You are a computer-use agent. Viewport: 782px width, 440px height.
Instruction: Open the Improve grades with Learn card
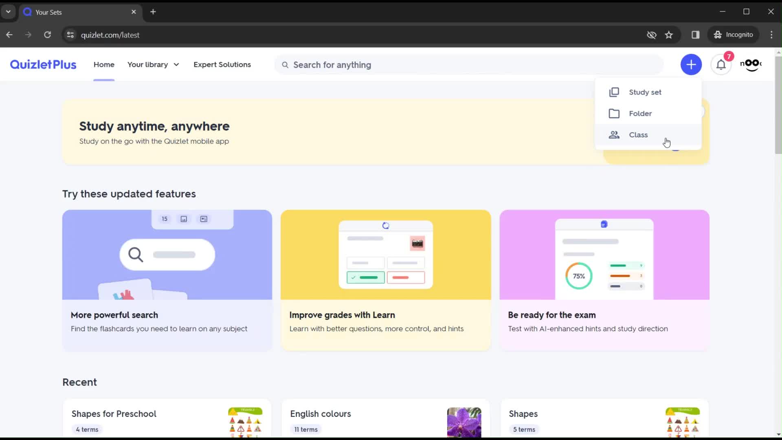tap(386, 280)
